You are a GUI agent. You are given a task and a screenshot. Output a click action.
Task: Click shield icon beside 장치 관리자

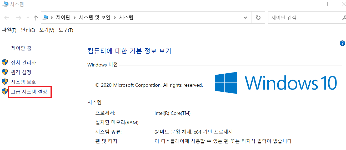pyautogui.click(x=5, y=62)
